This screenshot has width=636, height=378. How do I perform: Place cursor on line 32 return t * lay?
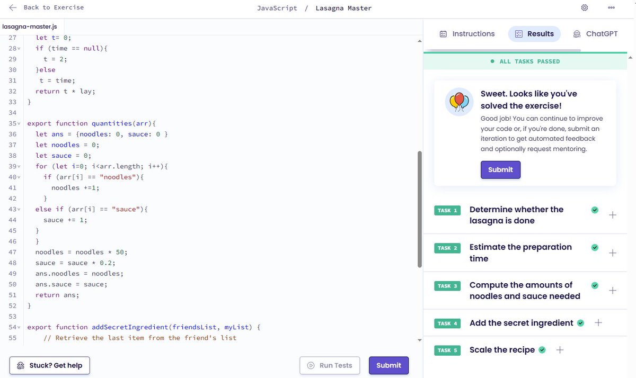click(65, 91)
